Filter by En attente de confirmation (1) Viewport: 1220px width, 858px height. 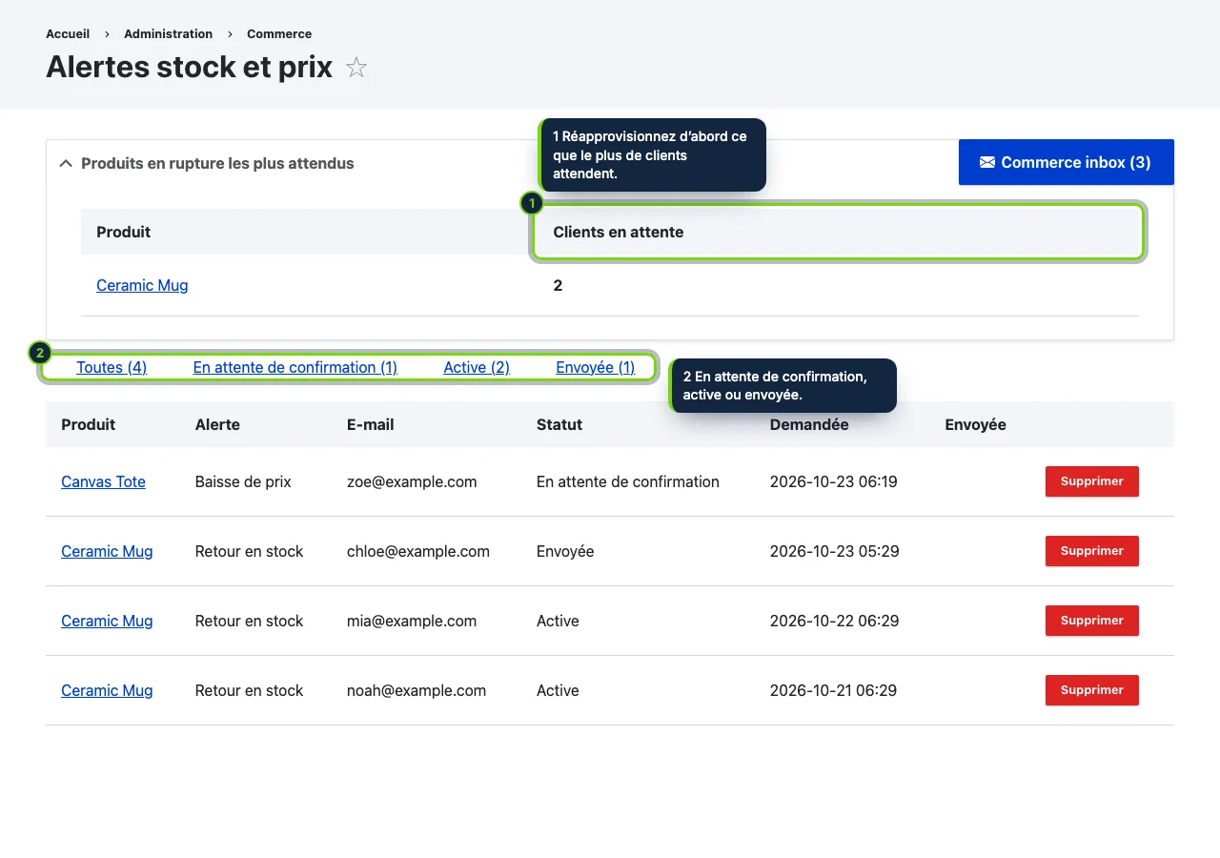pyautogui.click(x=295, y=367)
